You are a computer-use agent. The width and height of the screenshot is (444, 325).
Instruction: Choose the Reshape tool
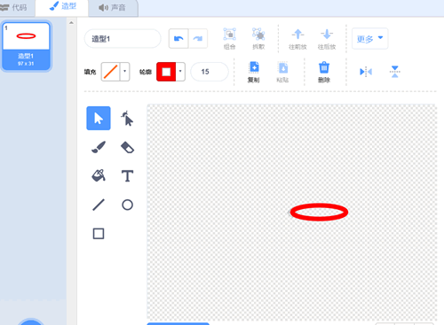[x=127, y=118]
